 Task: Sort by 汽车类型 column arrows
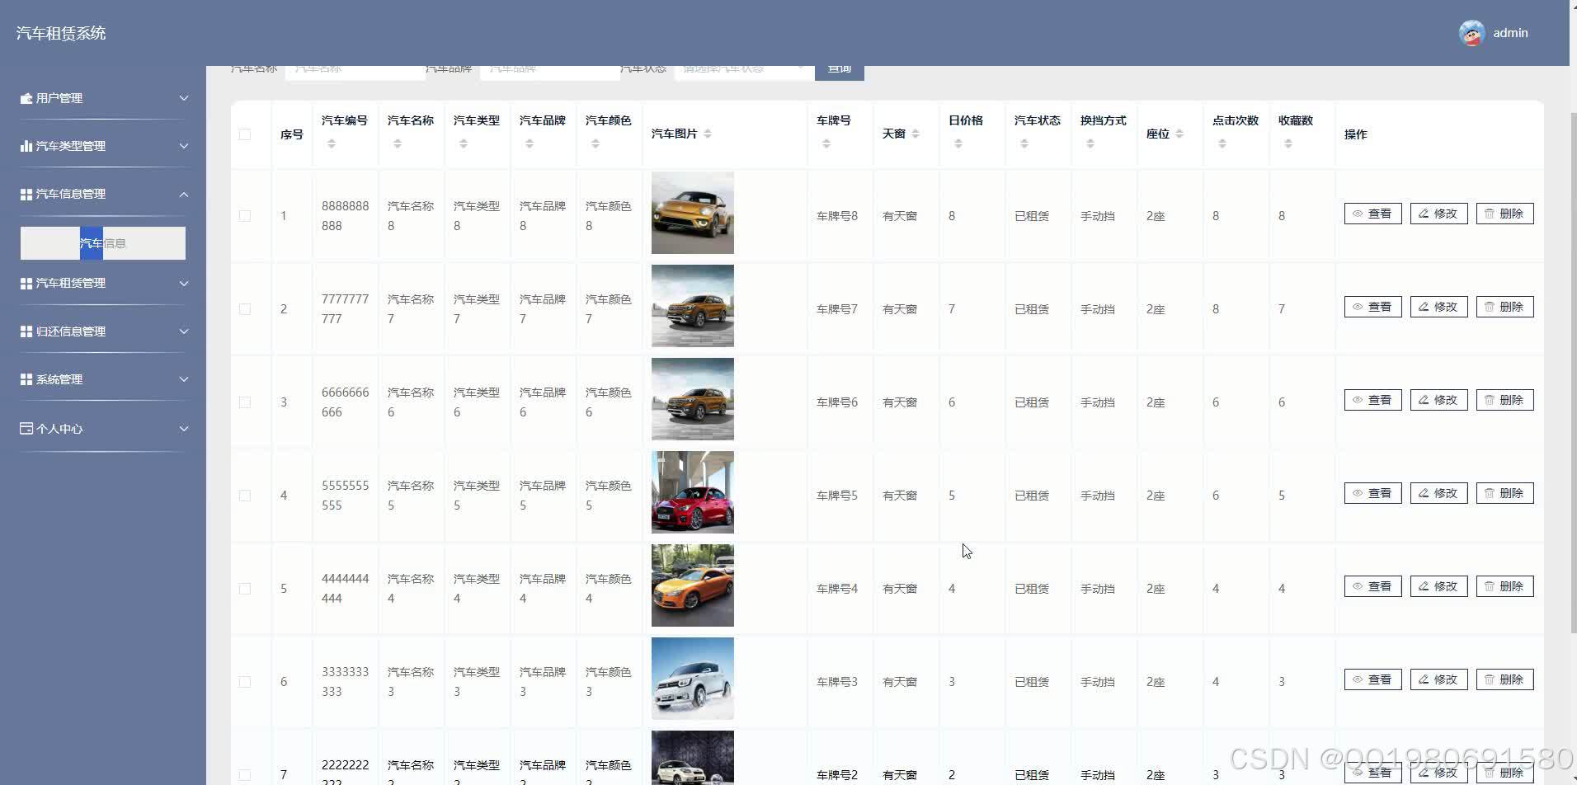pos(464,143)
